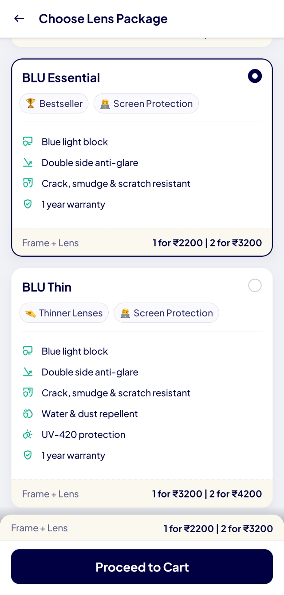The width and height of the screenshot is (284, 595).
Task: Click the bottom summary price bar
Action: coord(142,528)
